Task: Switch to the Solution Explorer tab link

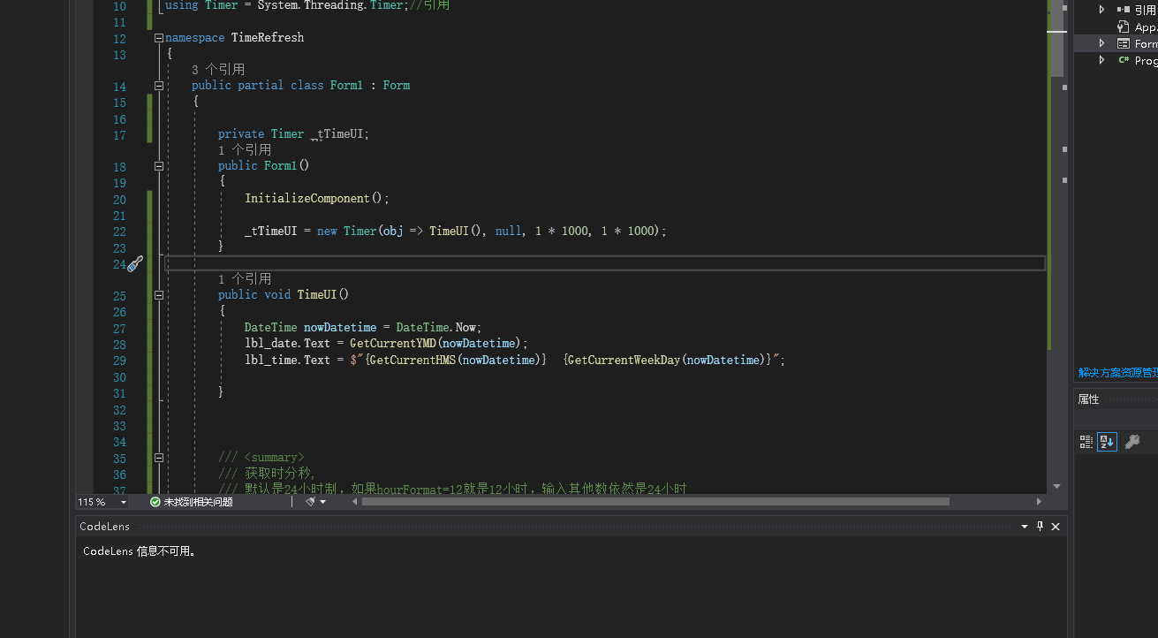Action: (1117, 373)
